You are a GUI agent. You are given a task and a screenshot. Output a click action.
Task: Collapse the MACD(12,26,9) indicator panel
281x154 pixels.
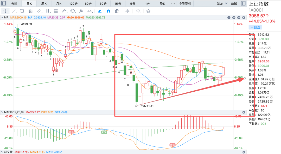[2, 112]
